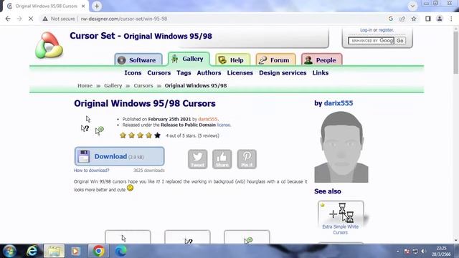Click darix555 author link after publish date
The width and height of the screenshot is (459, 258).
pyautogui.click(x=208, y=119)
